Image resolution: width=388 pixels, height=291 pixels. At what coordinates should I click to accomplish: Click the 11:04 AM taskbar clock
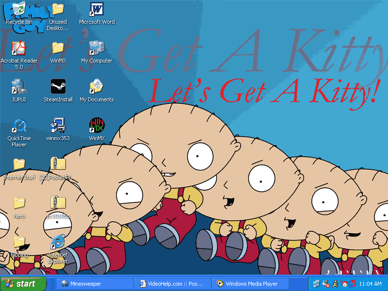tap(370, 284)
